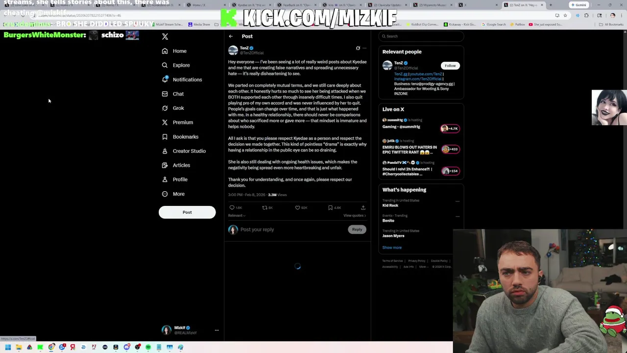The height and width of the screenshot is (353, 627).
Task: Open Chrome from the taskbar
Action: pyautogui.click(x=51, y=347)
